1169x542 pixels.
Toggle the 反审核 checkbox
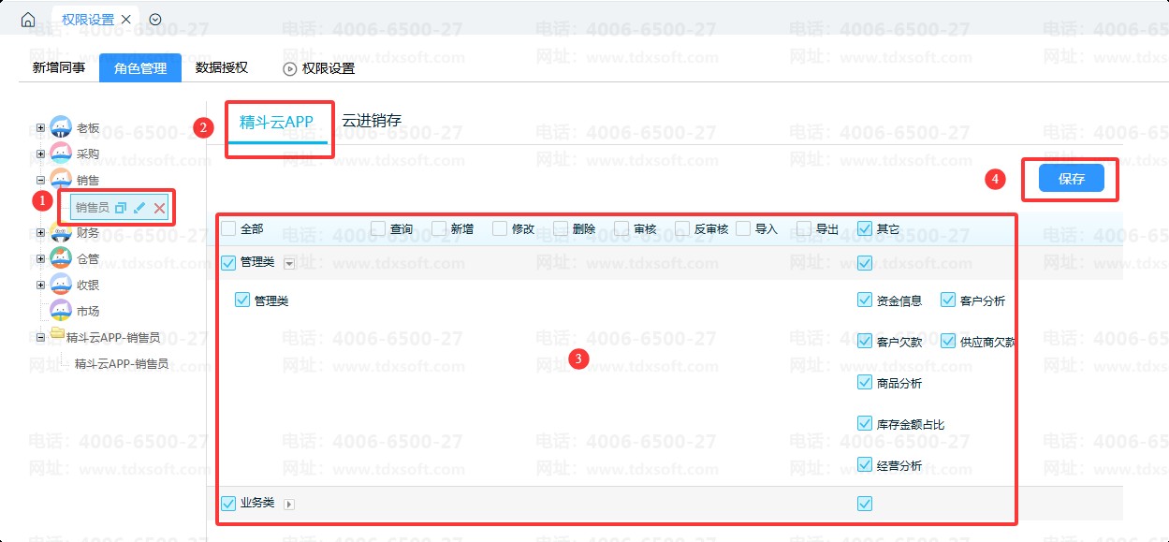click(682, 228)
